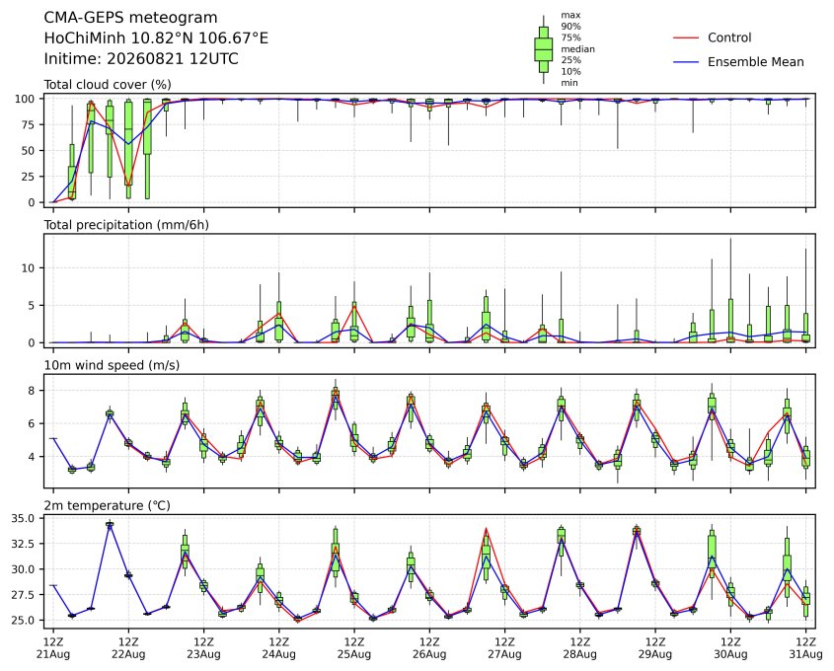
Task: Click the 'Initime: 20260821 12UTC' text
Action: click(141, 58)
